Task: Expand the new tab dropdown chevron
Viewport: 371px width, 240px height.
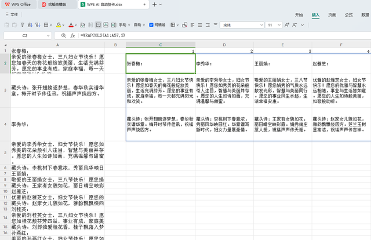Action: point(161,5)
